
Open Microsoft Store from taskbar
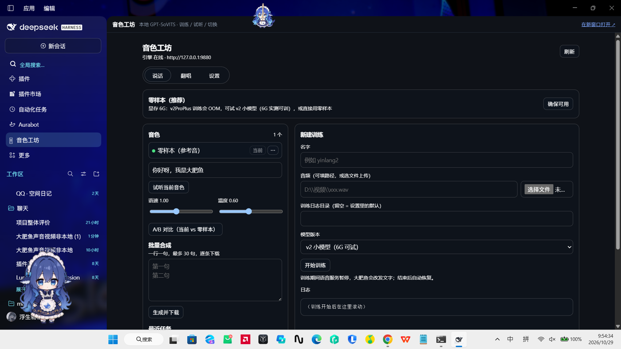(192, 339)
